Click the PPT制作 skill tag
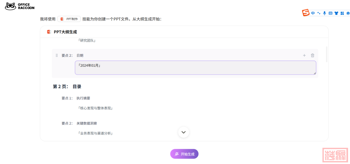 coord(69,19)
